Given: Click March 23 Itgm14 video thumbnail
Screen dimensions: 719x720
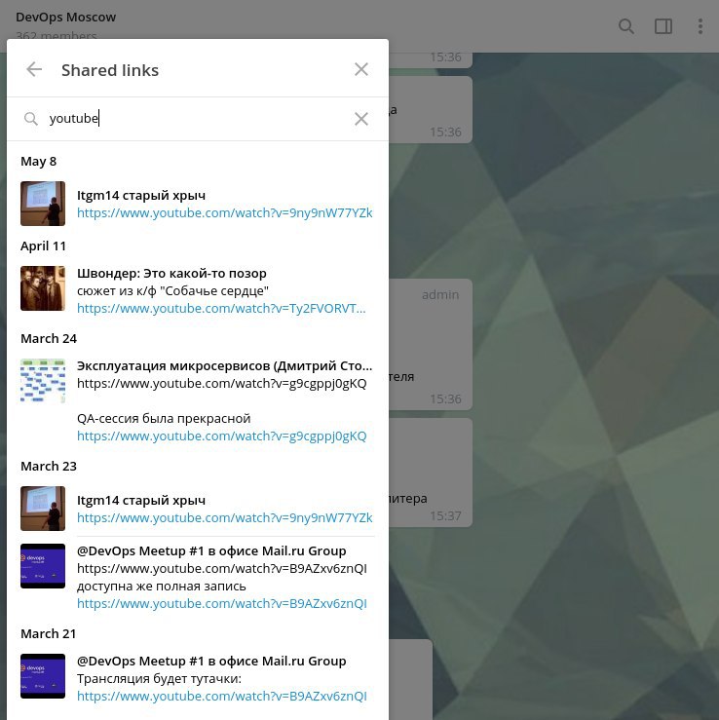Looking at the screenshot, I should pyautogui.click(x=43, y=509).
